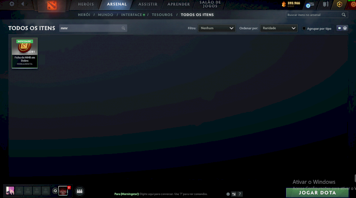Viewport: 356px width, 198px height.
Task: Open the Dota 2 home logo
Action: [x=52, y=5]
